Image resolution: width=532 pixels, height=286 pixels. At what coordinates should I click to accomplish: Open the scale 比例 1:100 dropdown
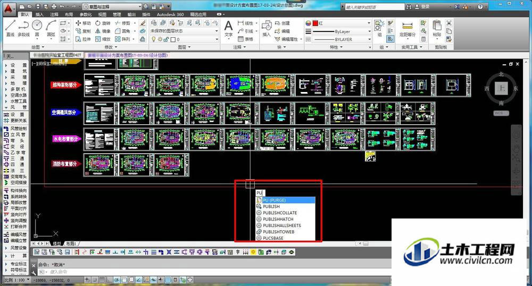[x=16, y=280]
